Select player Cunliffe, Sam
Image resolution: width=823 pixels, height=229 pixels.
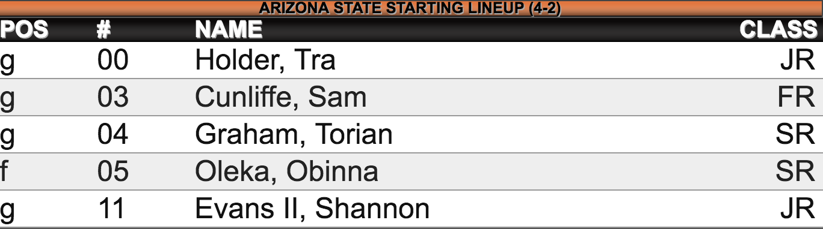[281, 98]
